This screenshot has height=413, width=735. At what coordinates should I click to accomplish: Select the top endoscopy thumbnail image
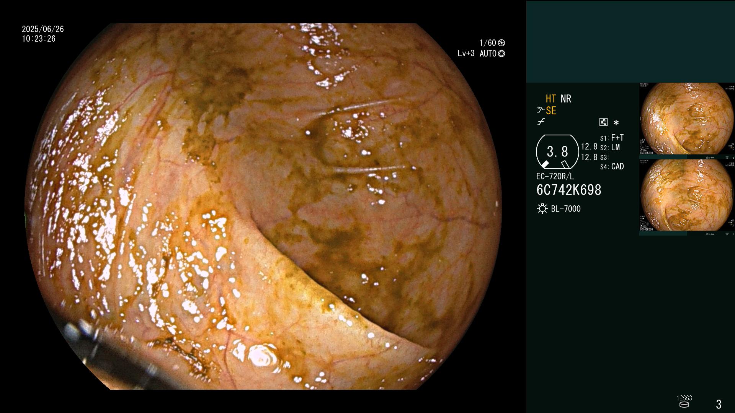[687, 119]
